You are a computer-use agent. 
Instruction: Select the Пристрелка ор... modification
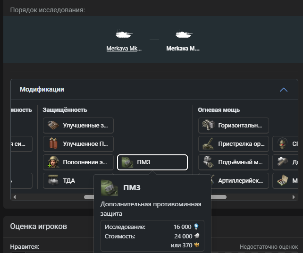234,144
